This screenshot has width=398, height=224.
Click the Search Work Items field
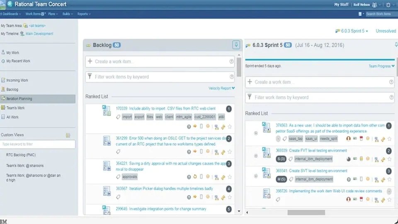[x=381, y=14]
